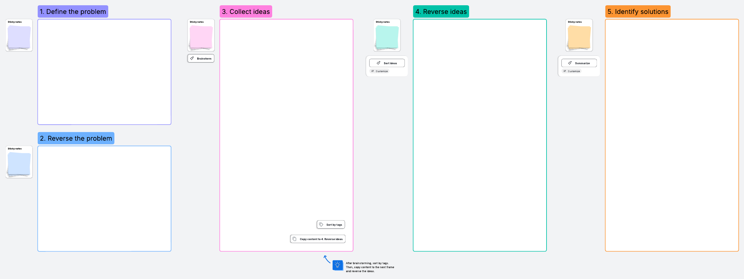Select the '3. Collect ideas' frame title

pos(246,12)
